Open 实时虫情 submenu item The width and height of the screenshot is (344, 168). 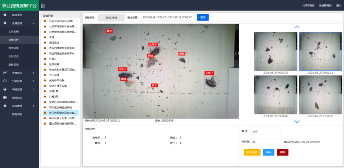(14, 31)
